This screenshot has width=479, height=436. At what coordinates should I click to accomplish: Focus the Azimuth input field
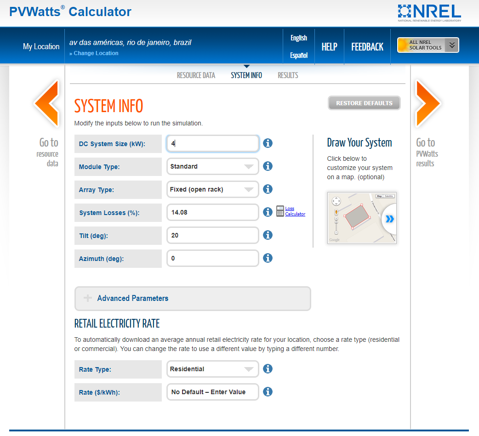pos(213,258)
